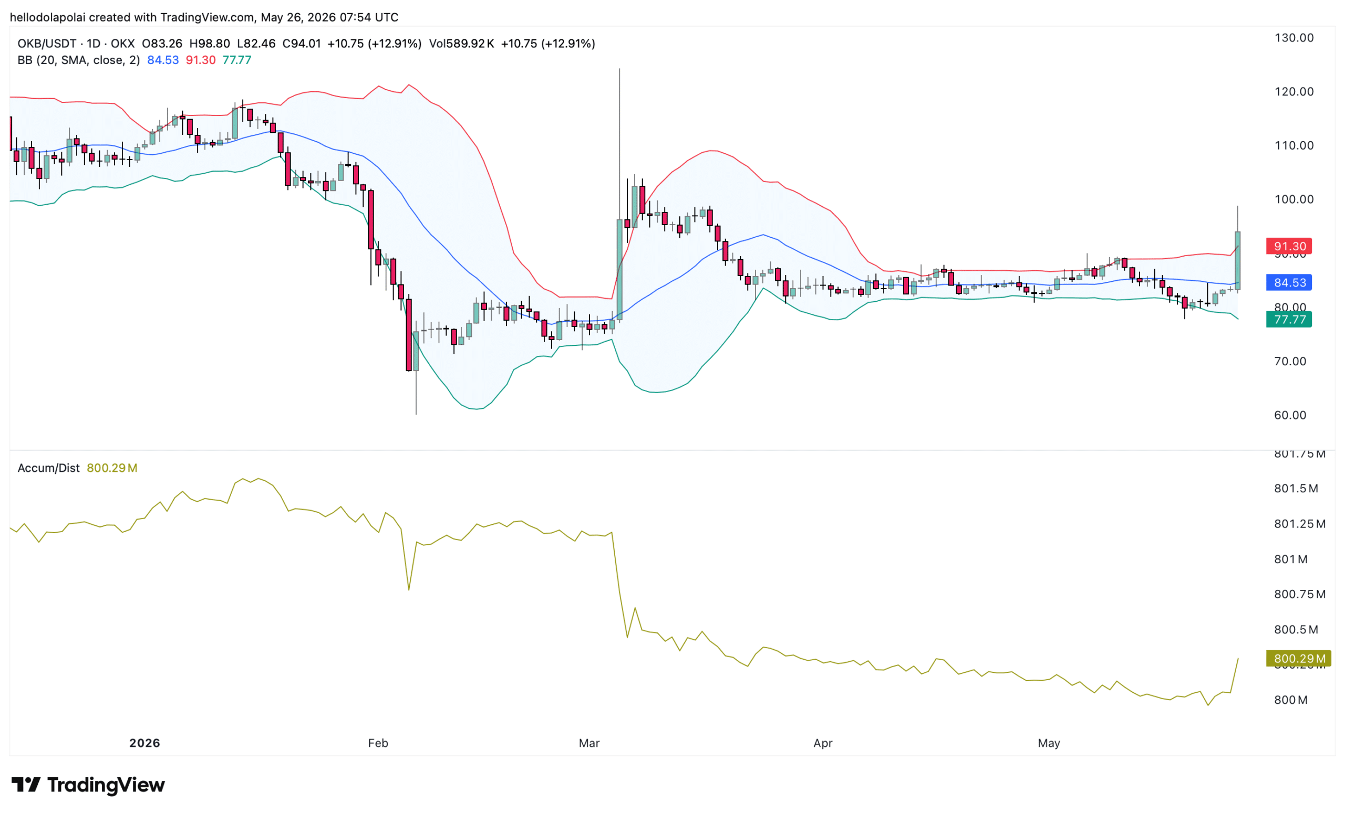1345x814 pixels.
Task: Click the 2026 time-axis label
Action: pyautogui.click(x=144, y=743)
